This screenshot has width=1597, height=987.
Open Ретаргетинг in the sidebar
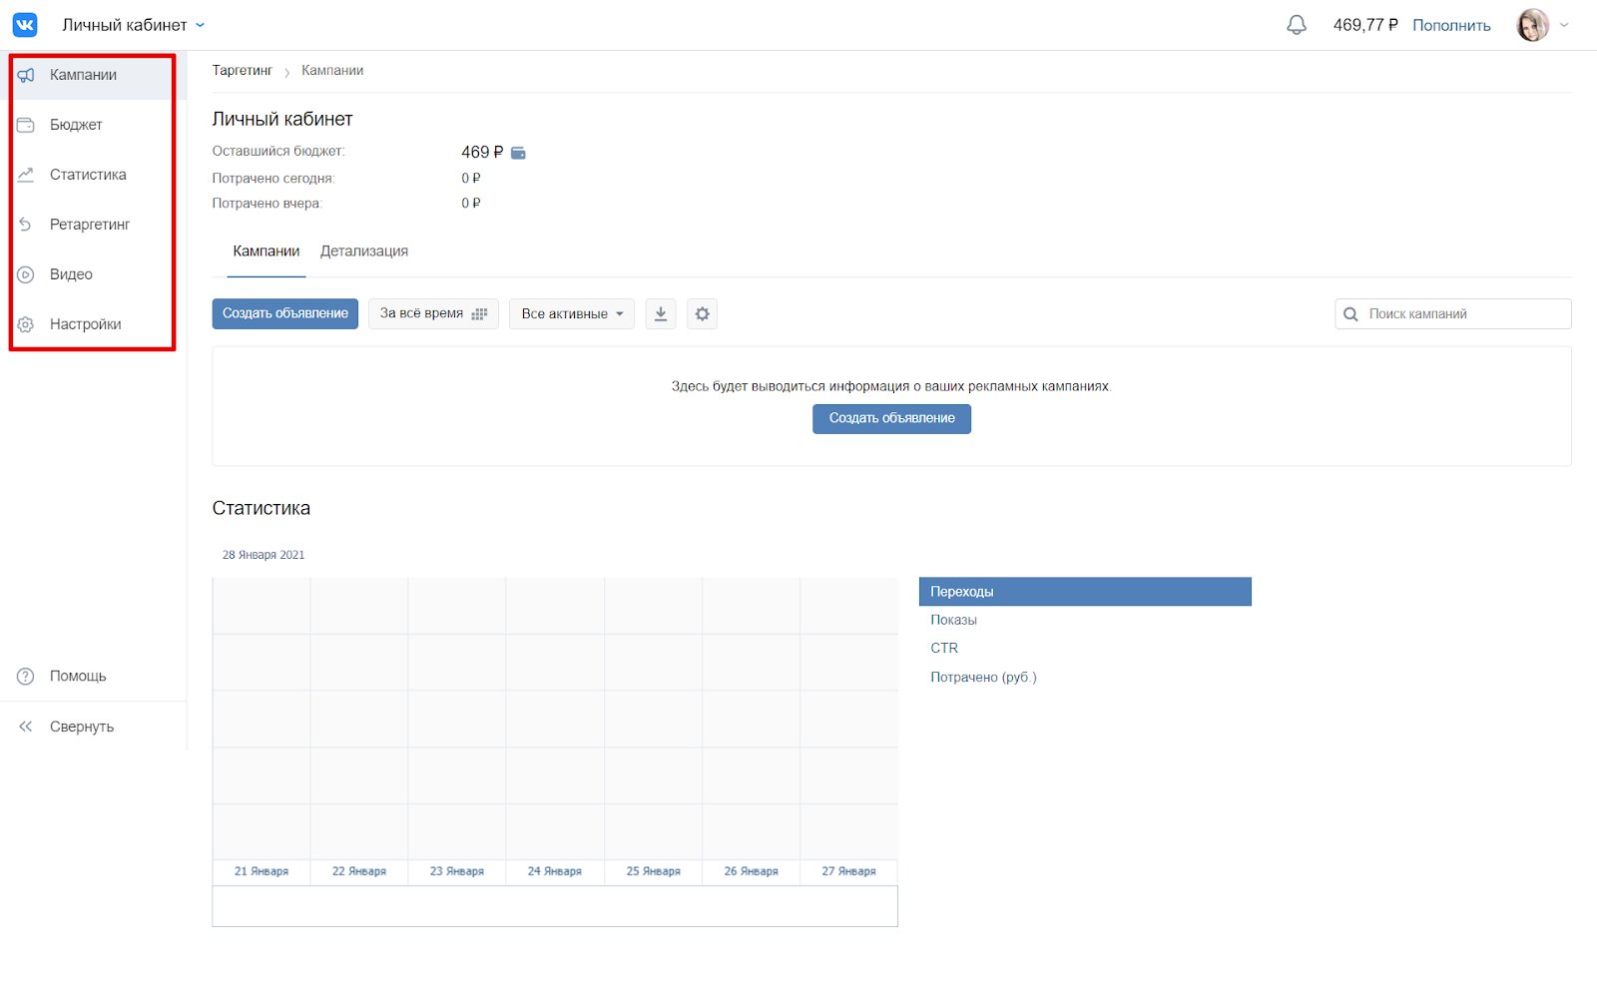click(90, 225)
